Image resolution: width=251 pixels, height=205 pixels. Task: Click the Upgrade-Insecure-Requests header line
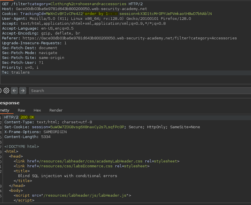click(x=34, y=43)
